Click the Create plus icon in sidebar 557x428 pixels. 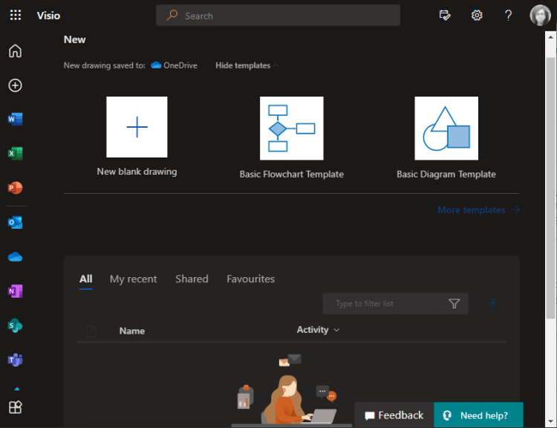16,85
